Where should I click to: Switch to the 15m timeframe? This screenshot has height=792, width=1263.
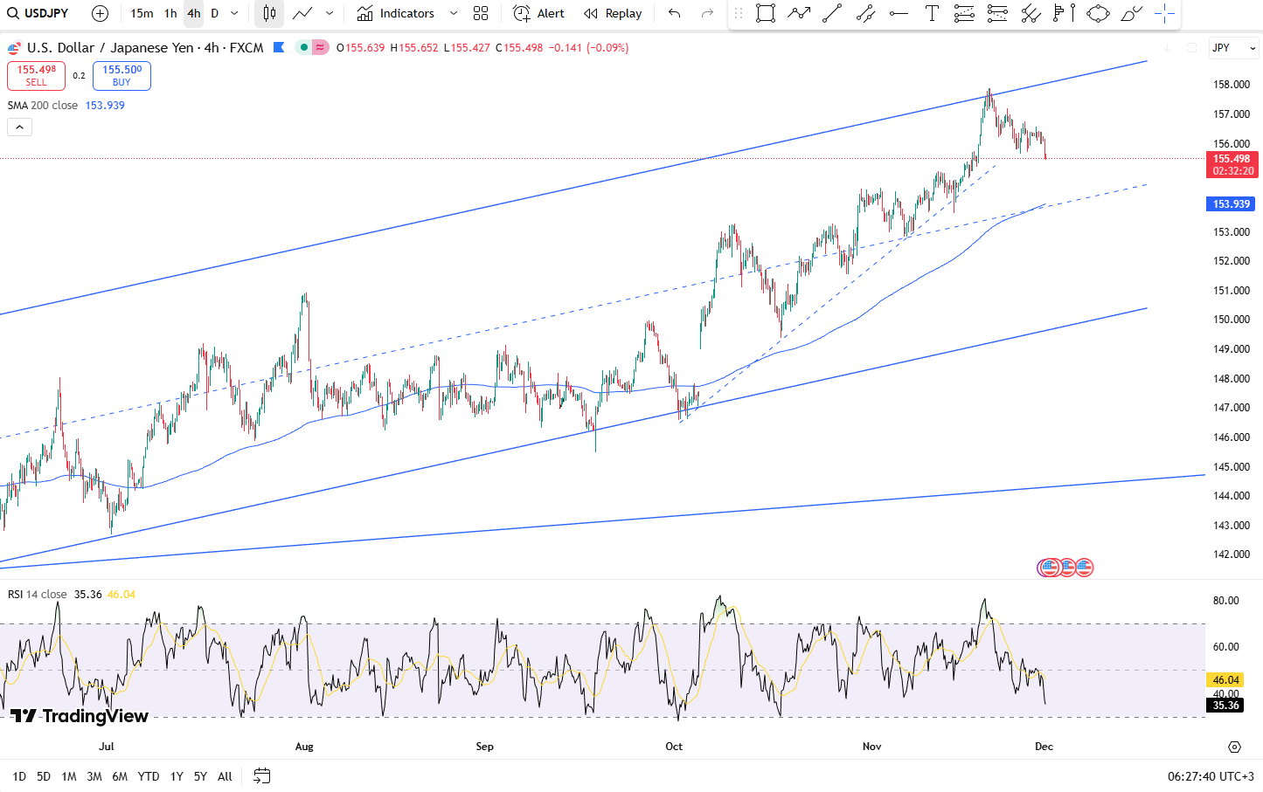pyautogui.click(x=142, y=13)
